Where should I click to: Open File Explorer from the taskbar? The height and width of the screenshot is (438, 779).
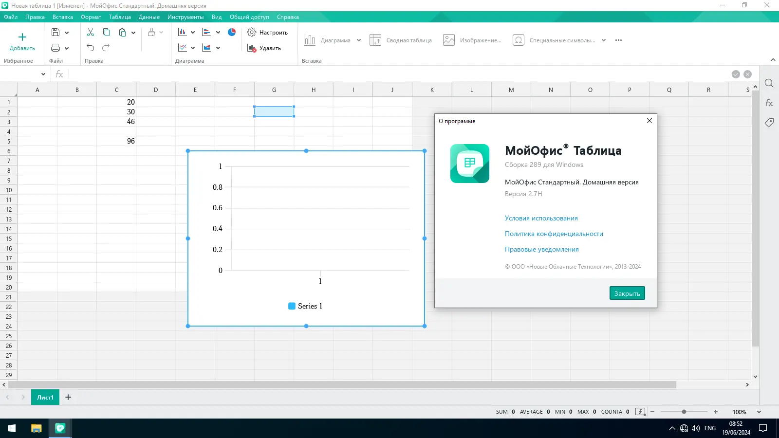(37, 428)
